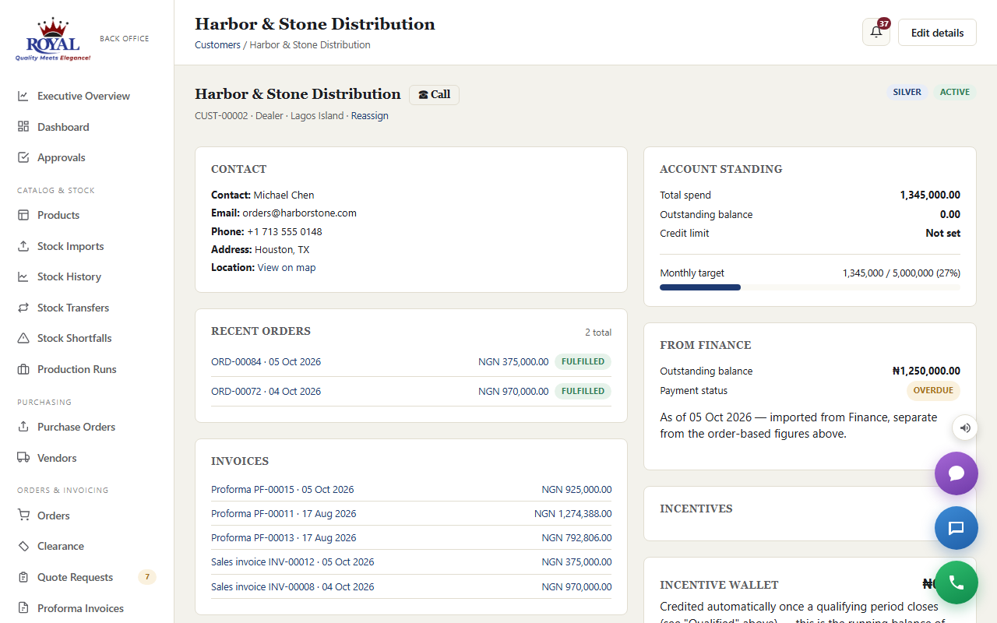Open the blue message widget
The width and height of the screenshot is (997, 623).
[956, 528]
